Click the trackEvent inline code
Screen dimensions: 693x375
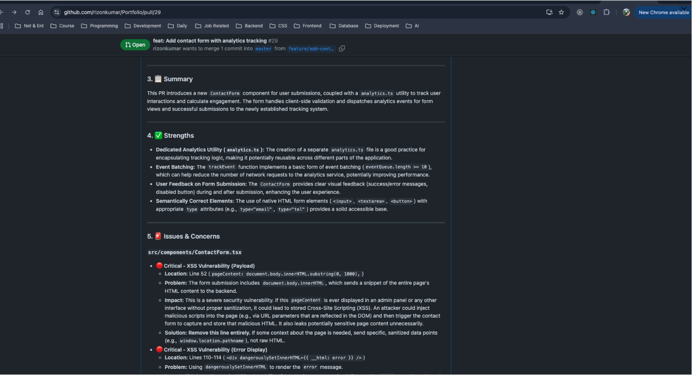[222, 167]
